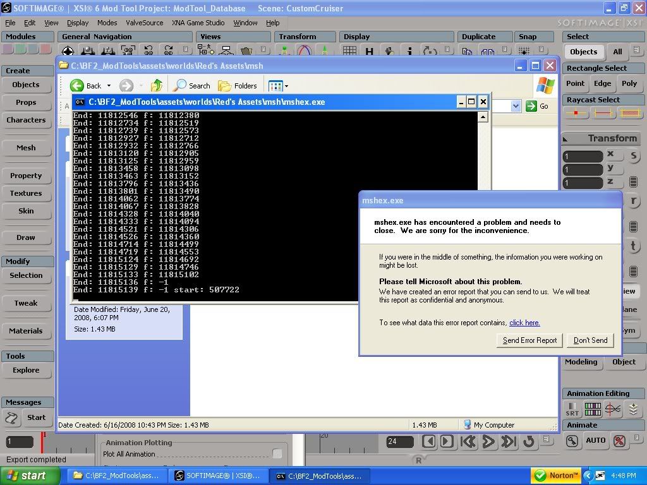
Task: Select the raycast edge selection icon
Action: click(x=603, y=112)
